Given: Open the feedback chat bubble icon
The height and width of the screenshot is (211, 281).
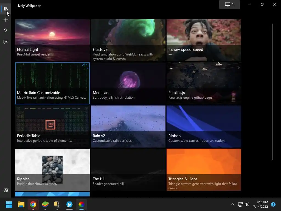Looking at the screenshot, I should (x=5, y=42).
